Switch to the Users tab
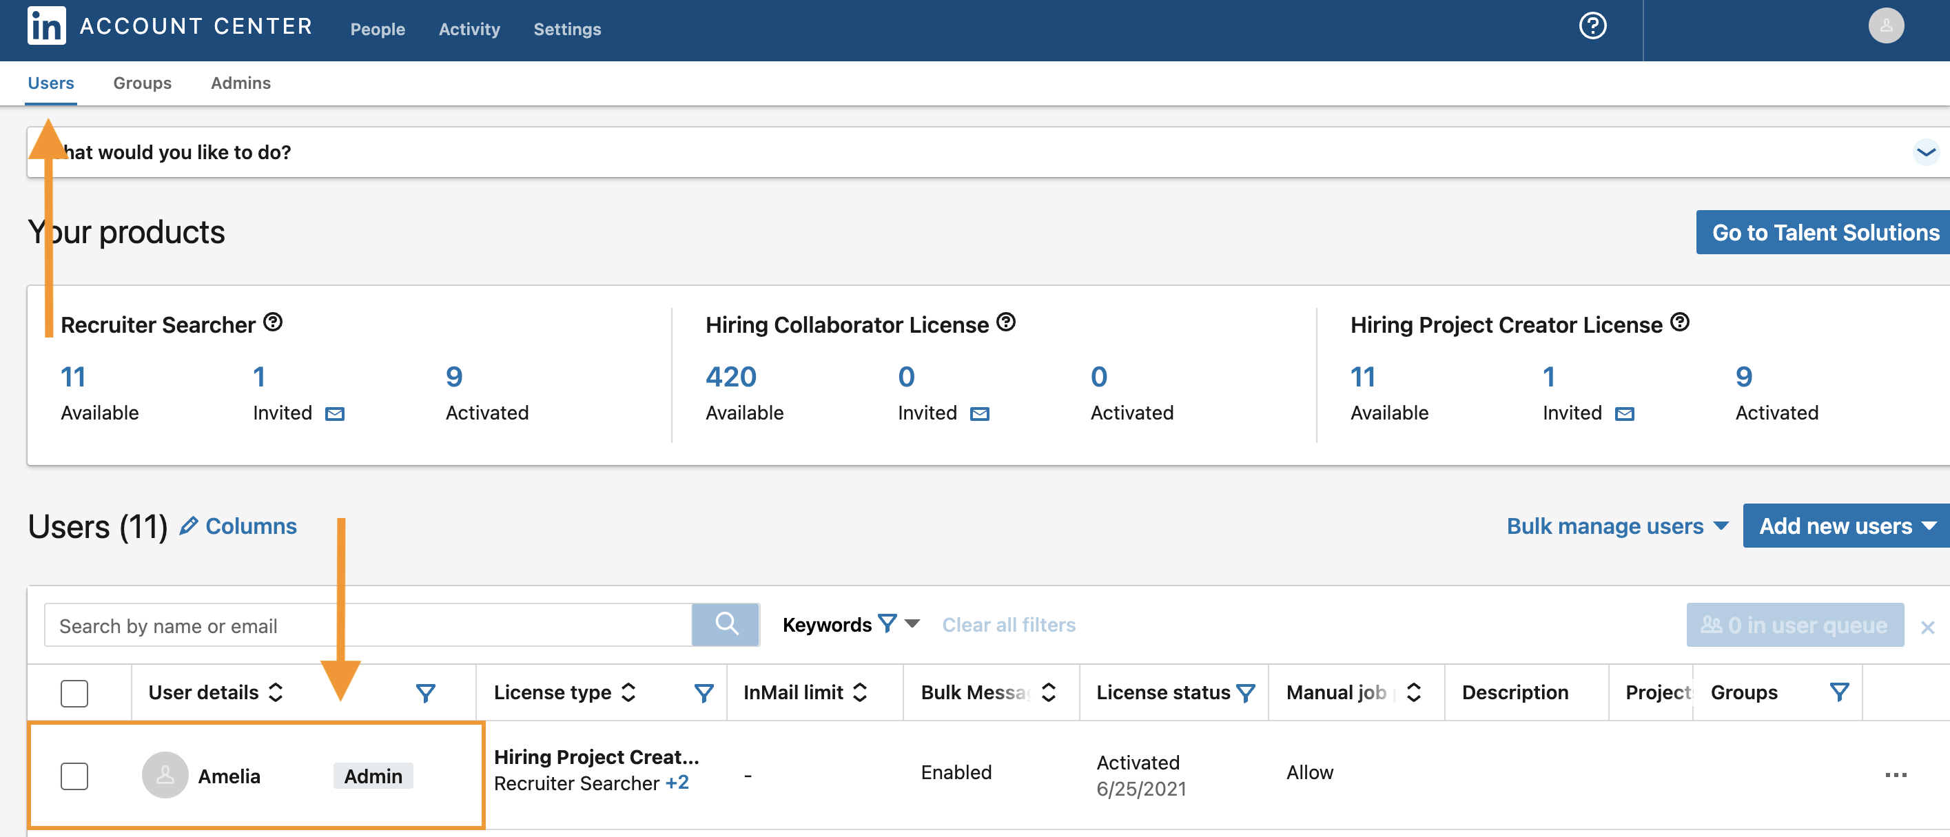The width and height of the screenshot is (1950, 837). pyautogui.click(x=51, y=83)
